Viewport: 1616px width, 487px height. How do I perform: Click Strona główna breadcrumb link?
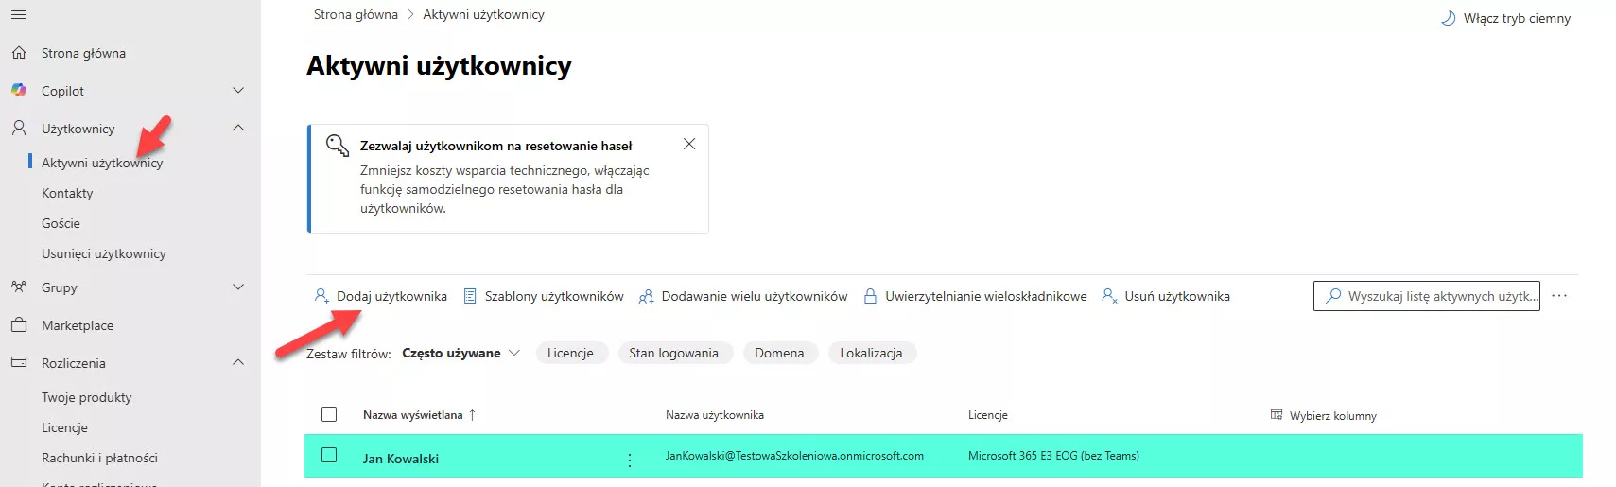tap(356, 15)
